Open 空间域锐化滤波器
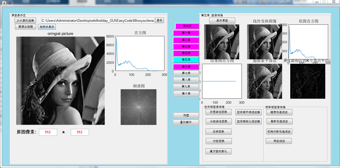This screenshot has width=340, height=168. 248,122
